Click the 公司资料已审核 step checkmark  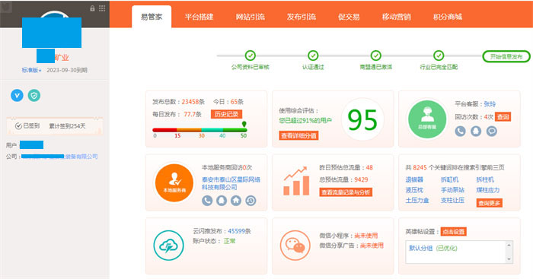point(251,55)
